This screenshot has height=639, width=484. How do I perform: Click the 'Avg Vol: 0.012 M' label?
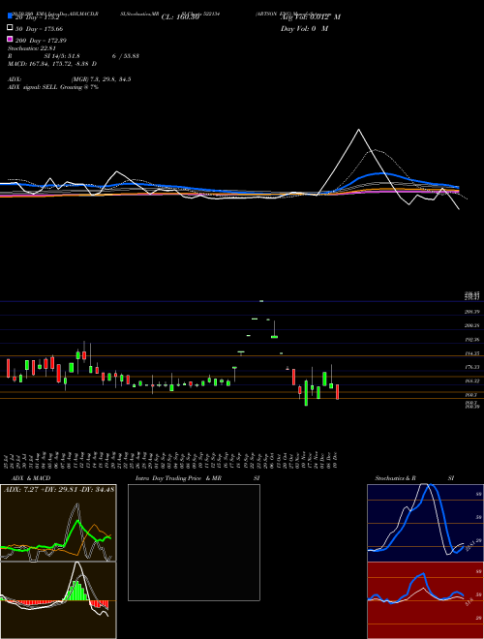(x=311, y=17)
